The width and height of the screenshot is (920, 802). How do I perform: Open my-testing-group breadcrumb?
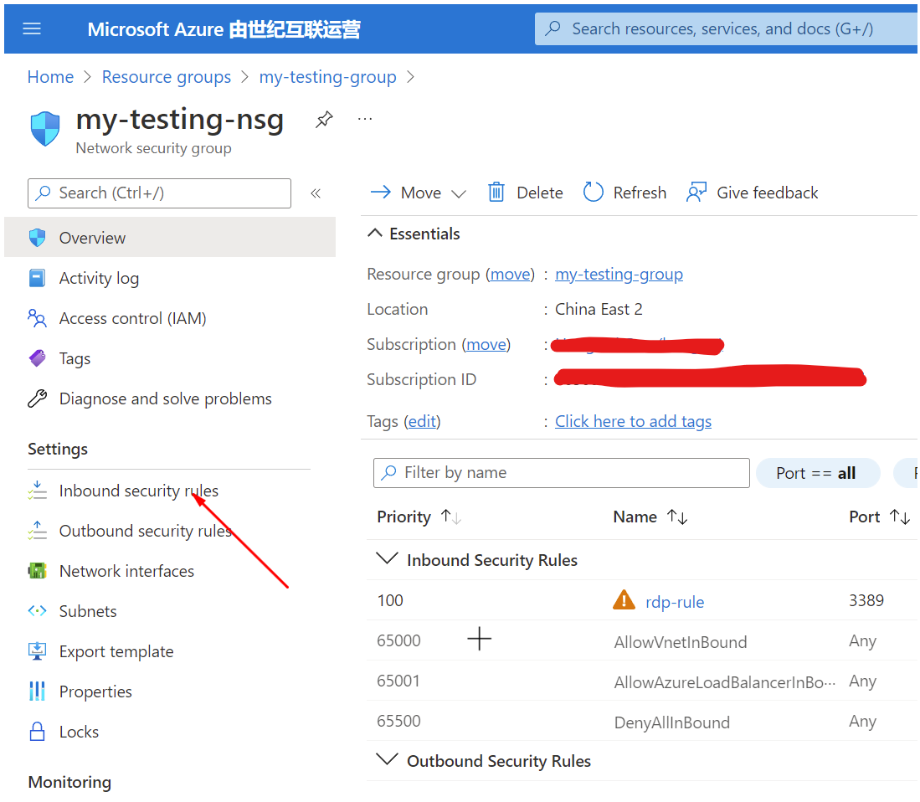[x=328, y=77]
